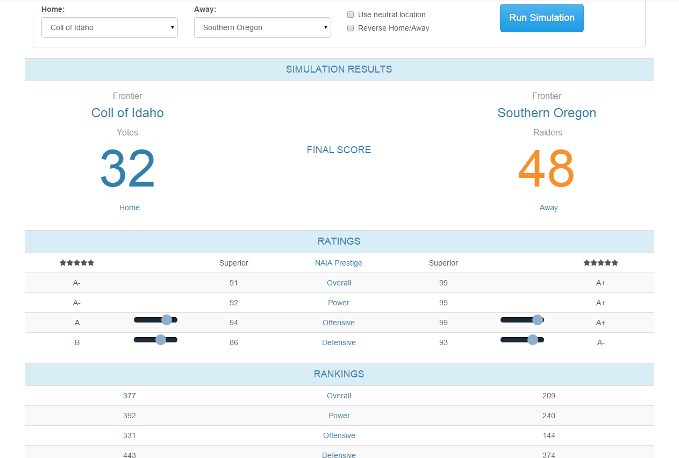Open Coll of Idaho team link

click(x=127, y=113)
